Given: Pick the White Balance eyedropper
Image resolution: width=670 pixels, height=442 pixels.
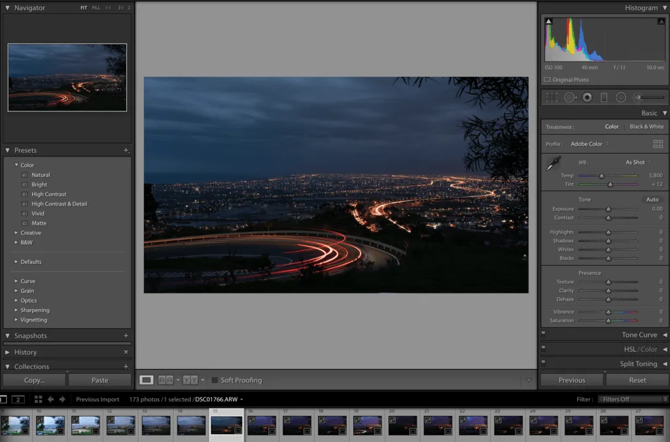Looking at the screenshot, I should (554, 164).
